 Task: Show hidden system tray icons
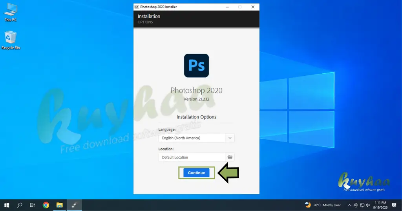coord(349,205)
